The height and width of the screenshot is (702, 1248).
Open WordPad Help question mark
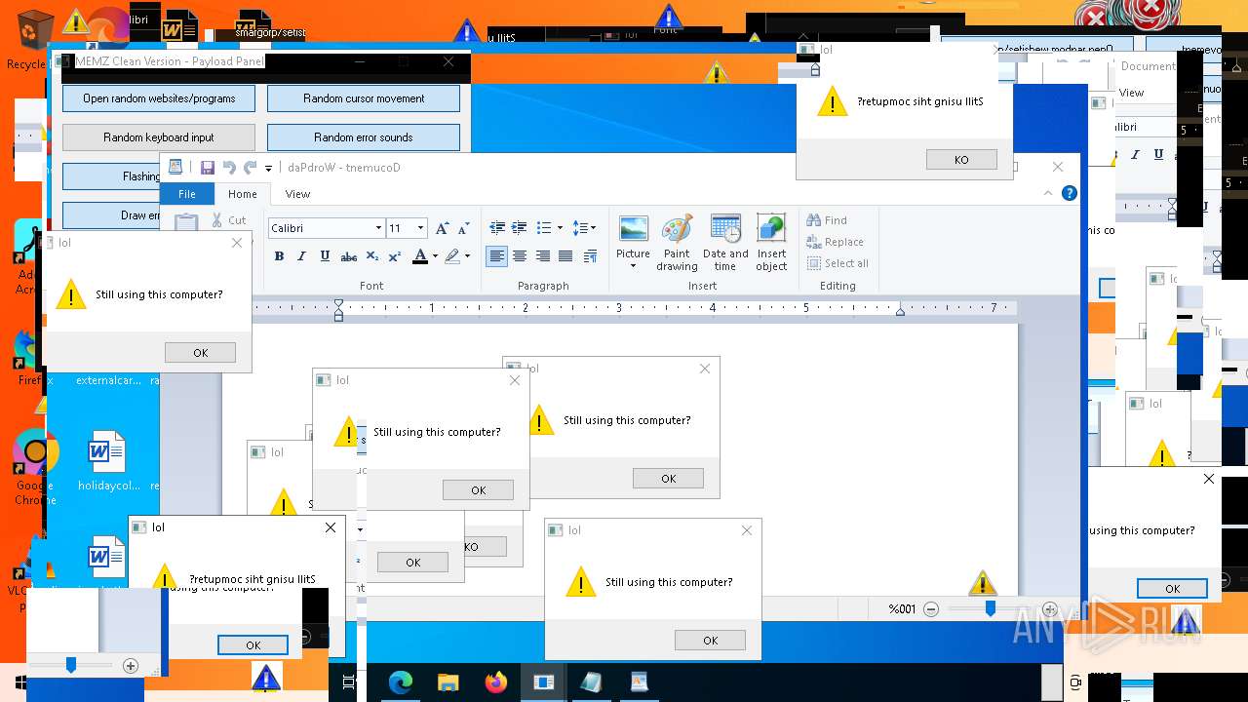click(x=1070, y=193)
